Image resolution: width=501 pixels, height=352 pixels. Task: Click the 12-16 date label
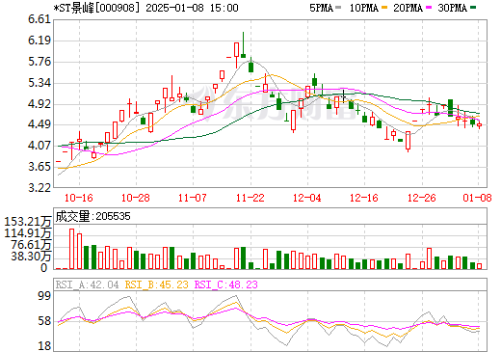(x=364, y=198)
